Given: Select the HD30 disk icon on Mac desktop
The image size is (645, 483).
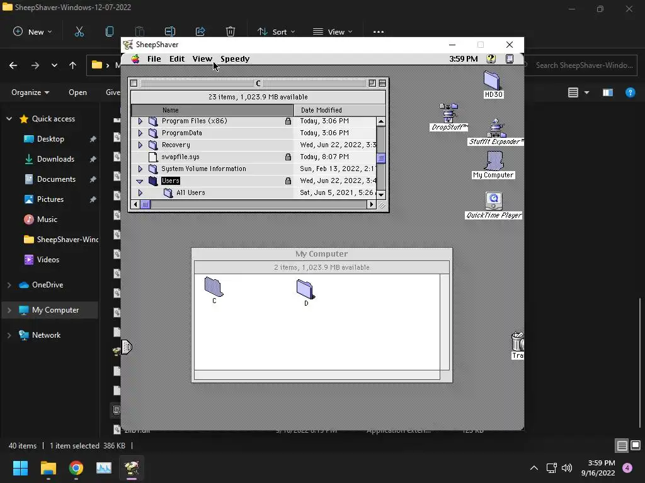Looking at the screenshot, I should [493, 84].
